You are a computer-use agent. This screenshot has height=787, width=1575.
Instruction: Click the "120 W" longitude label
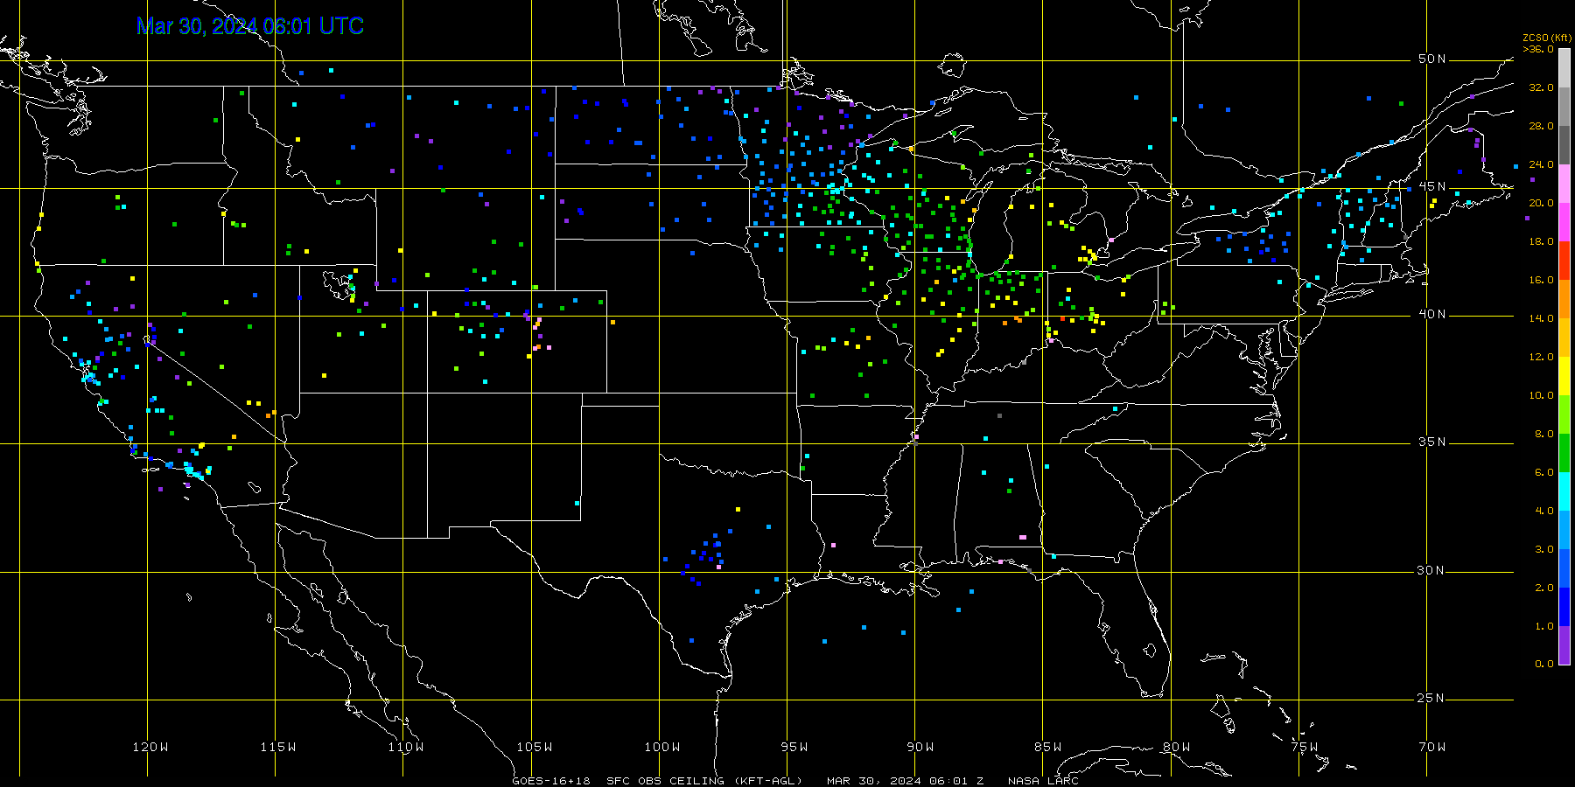click(150, 747)
